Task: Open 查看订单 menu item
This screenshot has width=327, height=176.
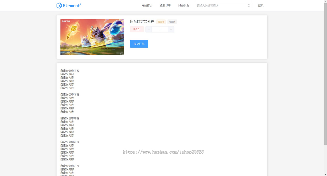Action: pos(165,5)
